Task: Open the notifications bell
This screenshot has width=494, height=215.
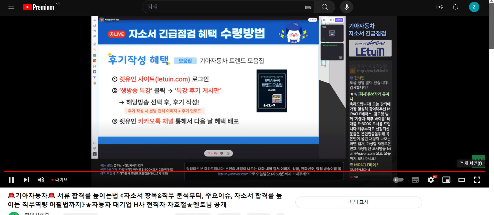Action: pos(455,7)
